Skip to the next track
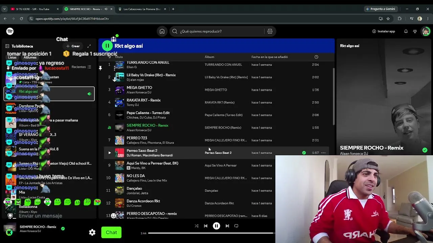The height and width of the screenshot is (243, 433). [227, 226]
